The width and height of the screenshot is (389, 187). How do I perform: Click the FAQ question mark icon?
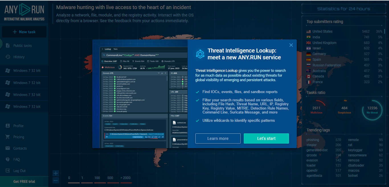pos(8,159)
